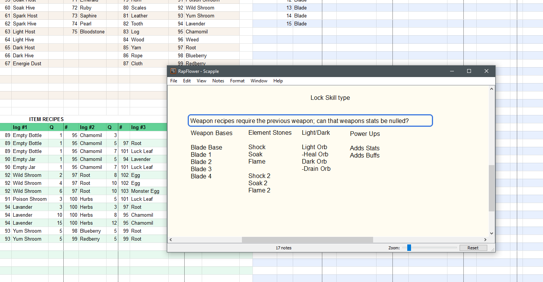Click the scroll down arrow in Scapple
This screenshot has height=282, width=543.
491,233
